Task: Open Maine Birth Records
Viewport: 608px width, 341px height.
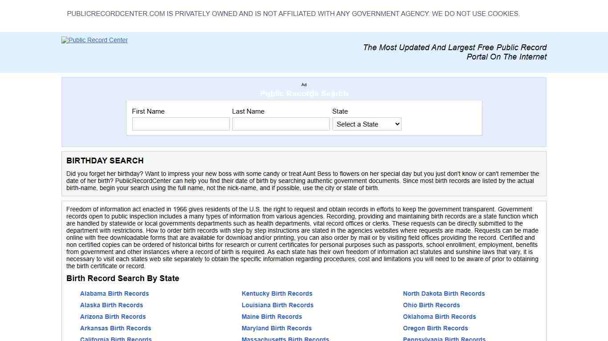Action: [x=272, y=317]
